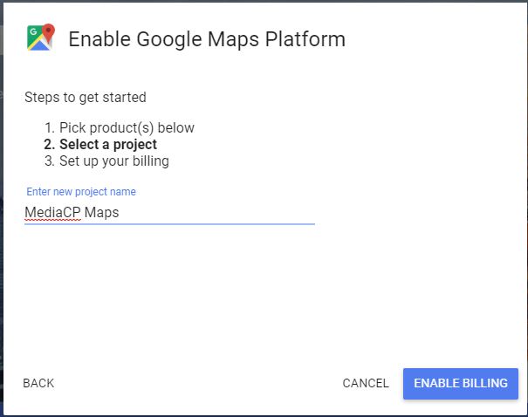The height and width of the screenshot is (417, 528).
Task: Go BACK to the previous step
Action: tap(38, 383)
